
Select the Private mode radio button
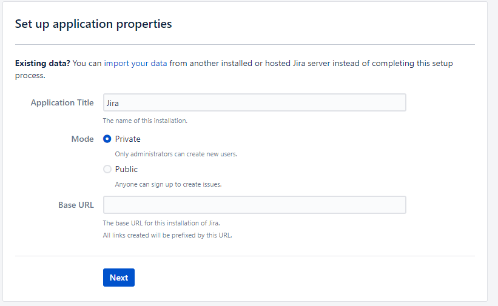click(x=107, y=139)
